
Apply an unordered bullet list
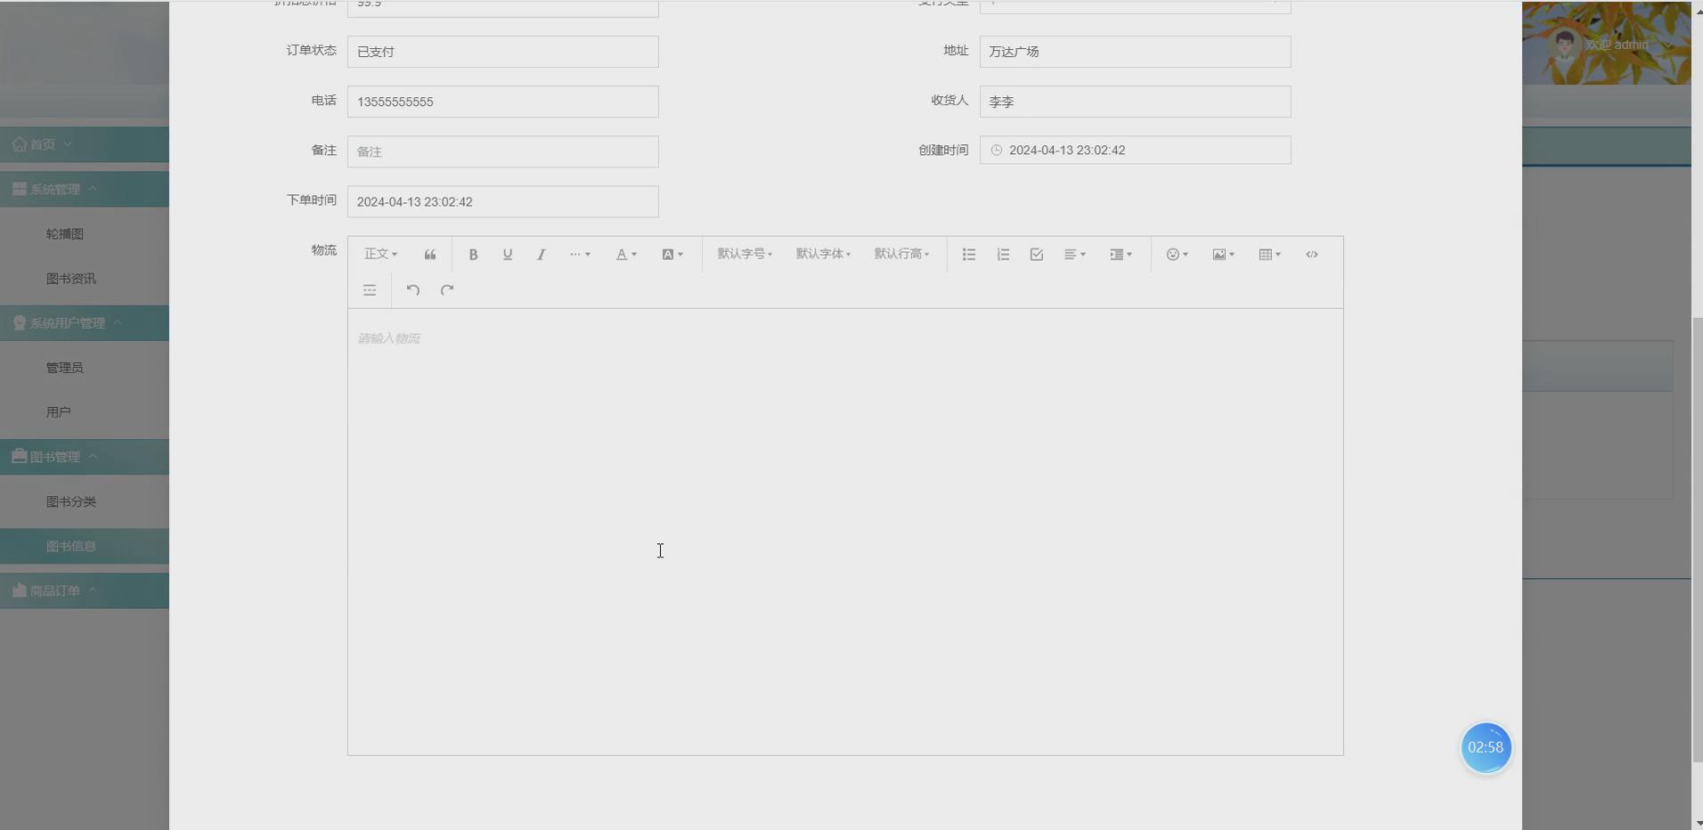tap(967, 254)
